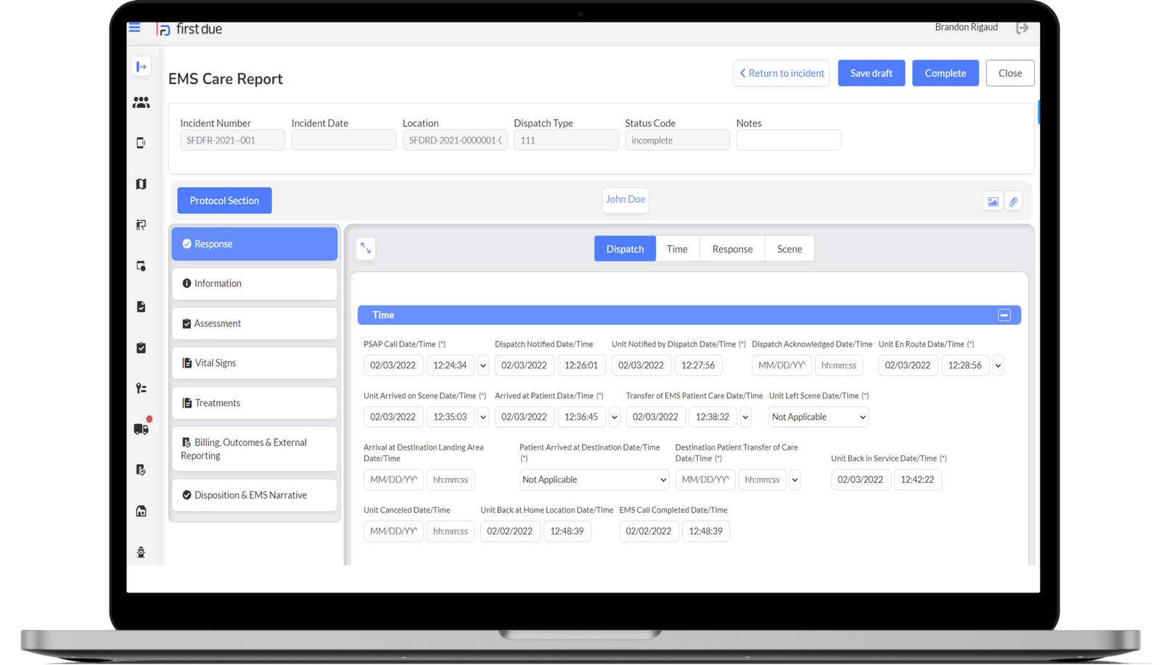Collapse the Time section using the minus toggle
Viewport: 1161px width, 665px height.
1004,315
